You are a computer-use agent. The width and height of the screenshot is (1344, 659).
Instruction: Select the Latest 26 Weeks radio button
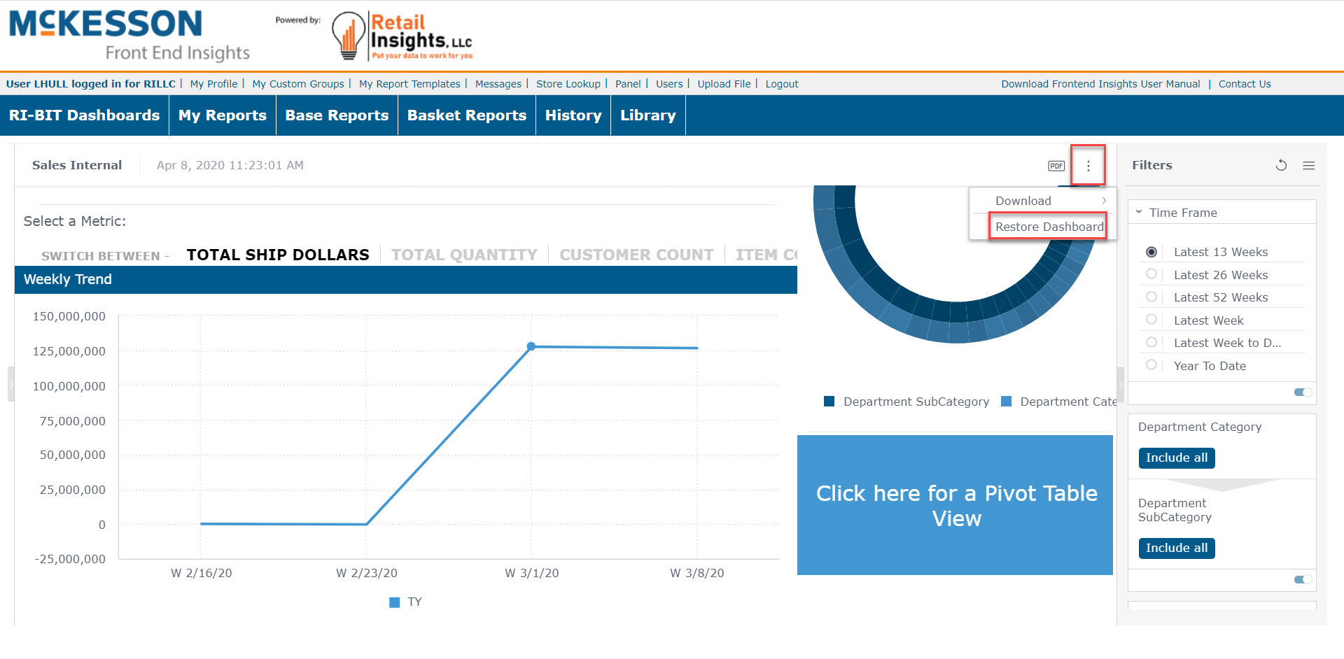coord(1152,274)
